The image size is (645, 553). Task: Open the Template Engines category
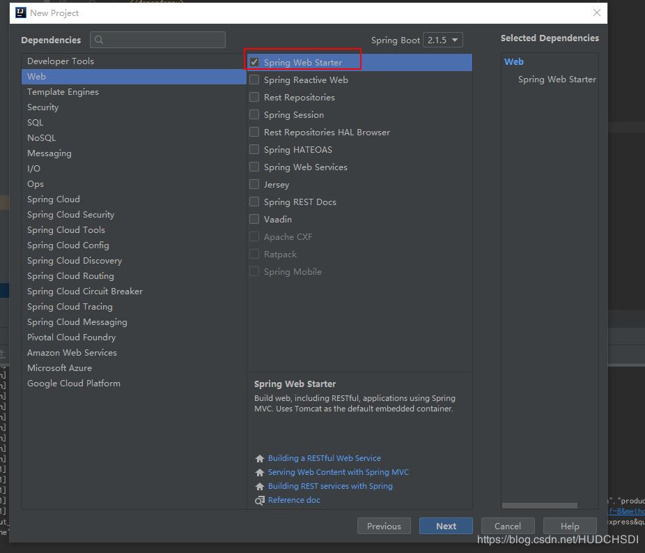(x=134, y=92)
